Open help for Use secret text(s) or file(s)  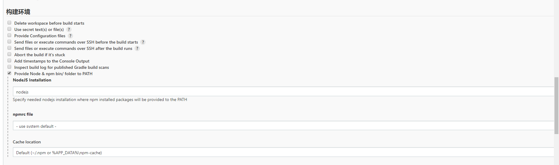pyautogui.click(x=69, y=29)
